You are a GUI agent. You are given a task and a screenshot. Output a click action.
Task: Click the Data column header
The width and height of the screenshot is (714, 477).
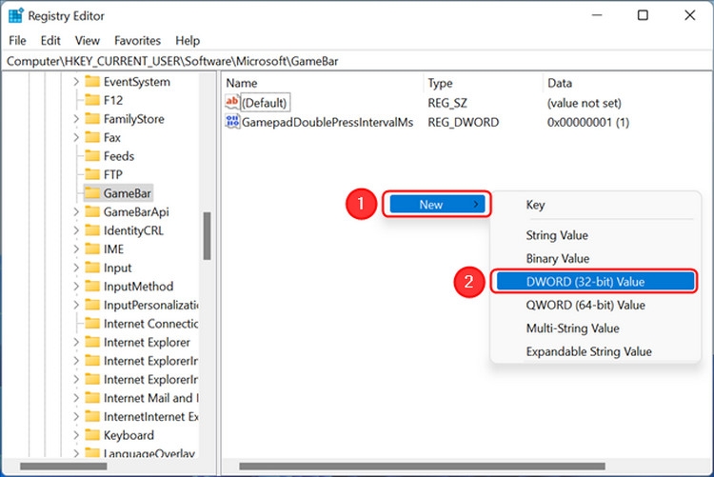559,83
